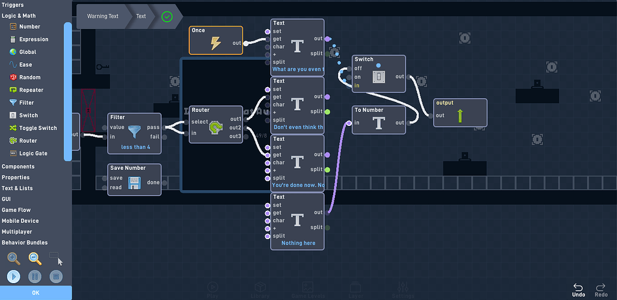
Task: Click the Router node icon
Action: pyautogui.click(x=215, y=128)
